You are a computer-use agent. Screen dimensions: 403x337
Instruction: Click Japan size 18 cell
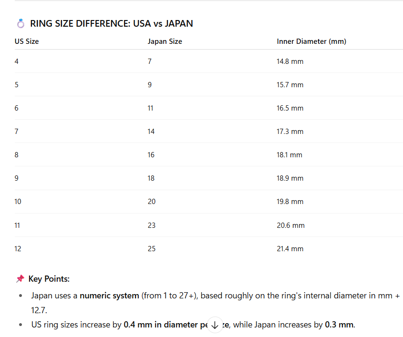click(x=151, y=178)
